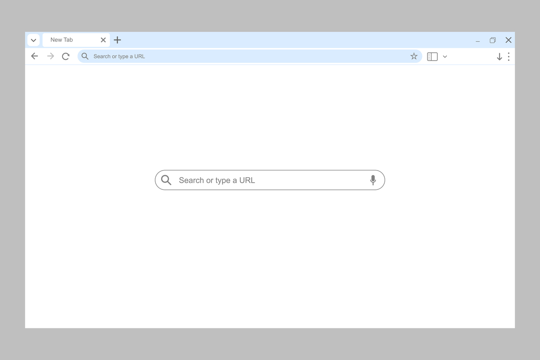Reload the current page
The width and height of the screenshot is (540, 360).
point(66,56)
